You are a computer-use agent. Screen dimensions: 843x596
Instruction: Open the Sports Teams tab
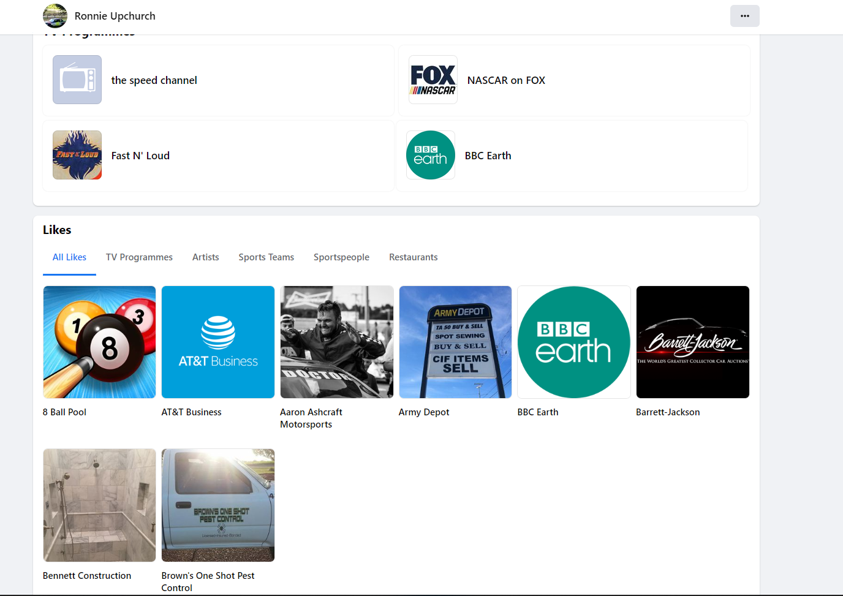click(266, 257)
